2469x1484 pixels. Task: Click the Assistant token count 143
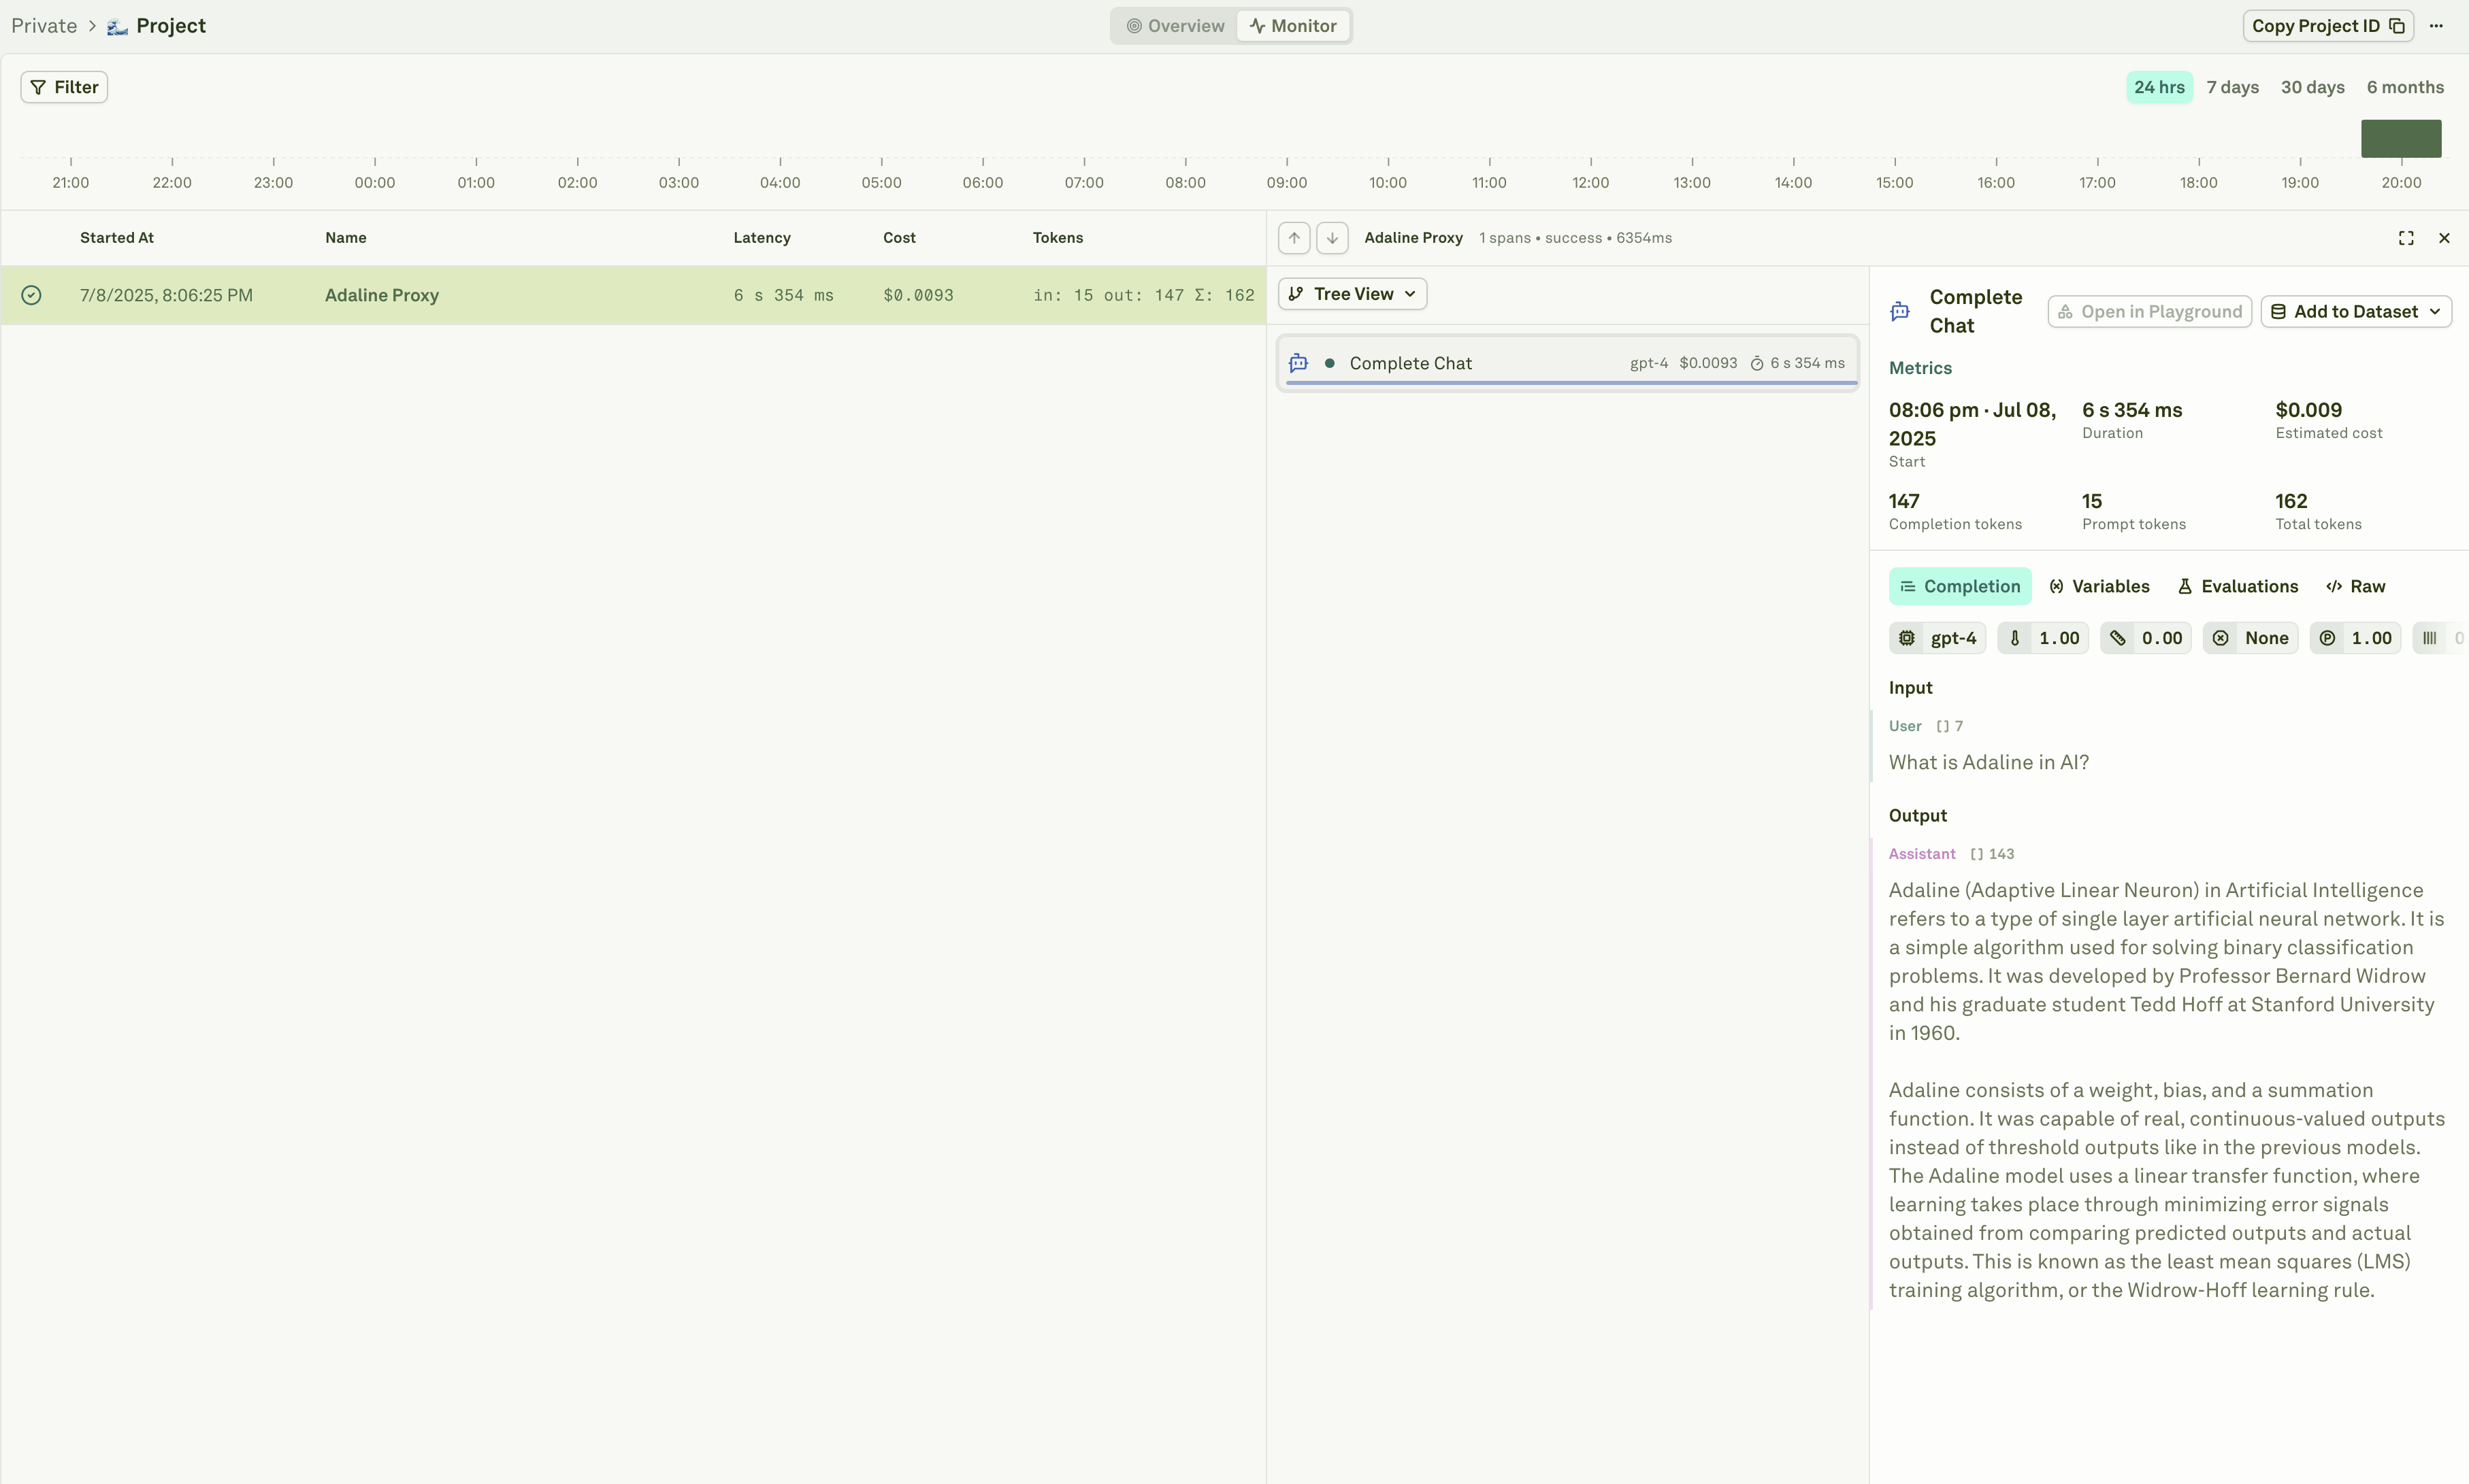tap(1992, 854)
